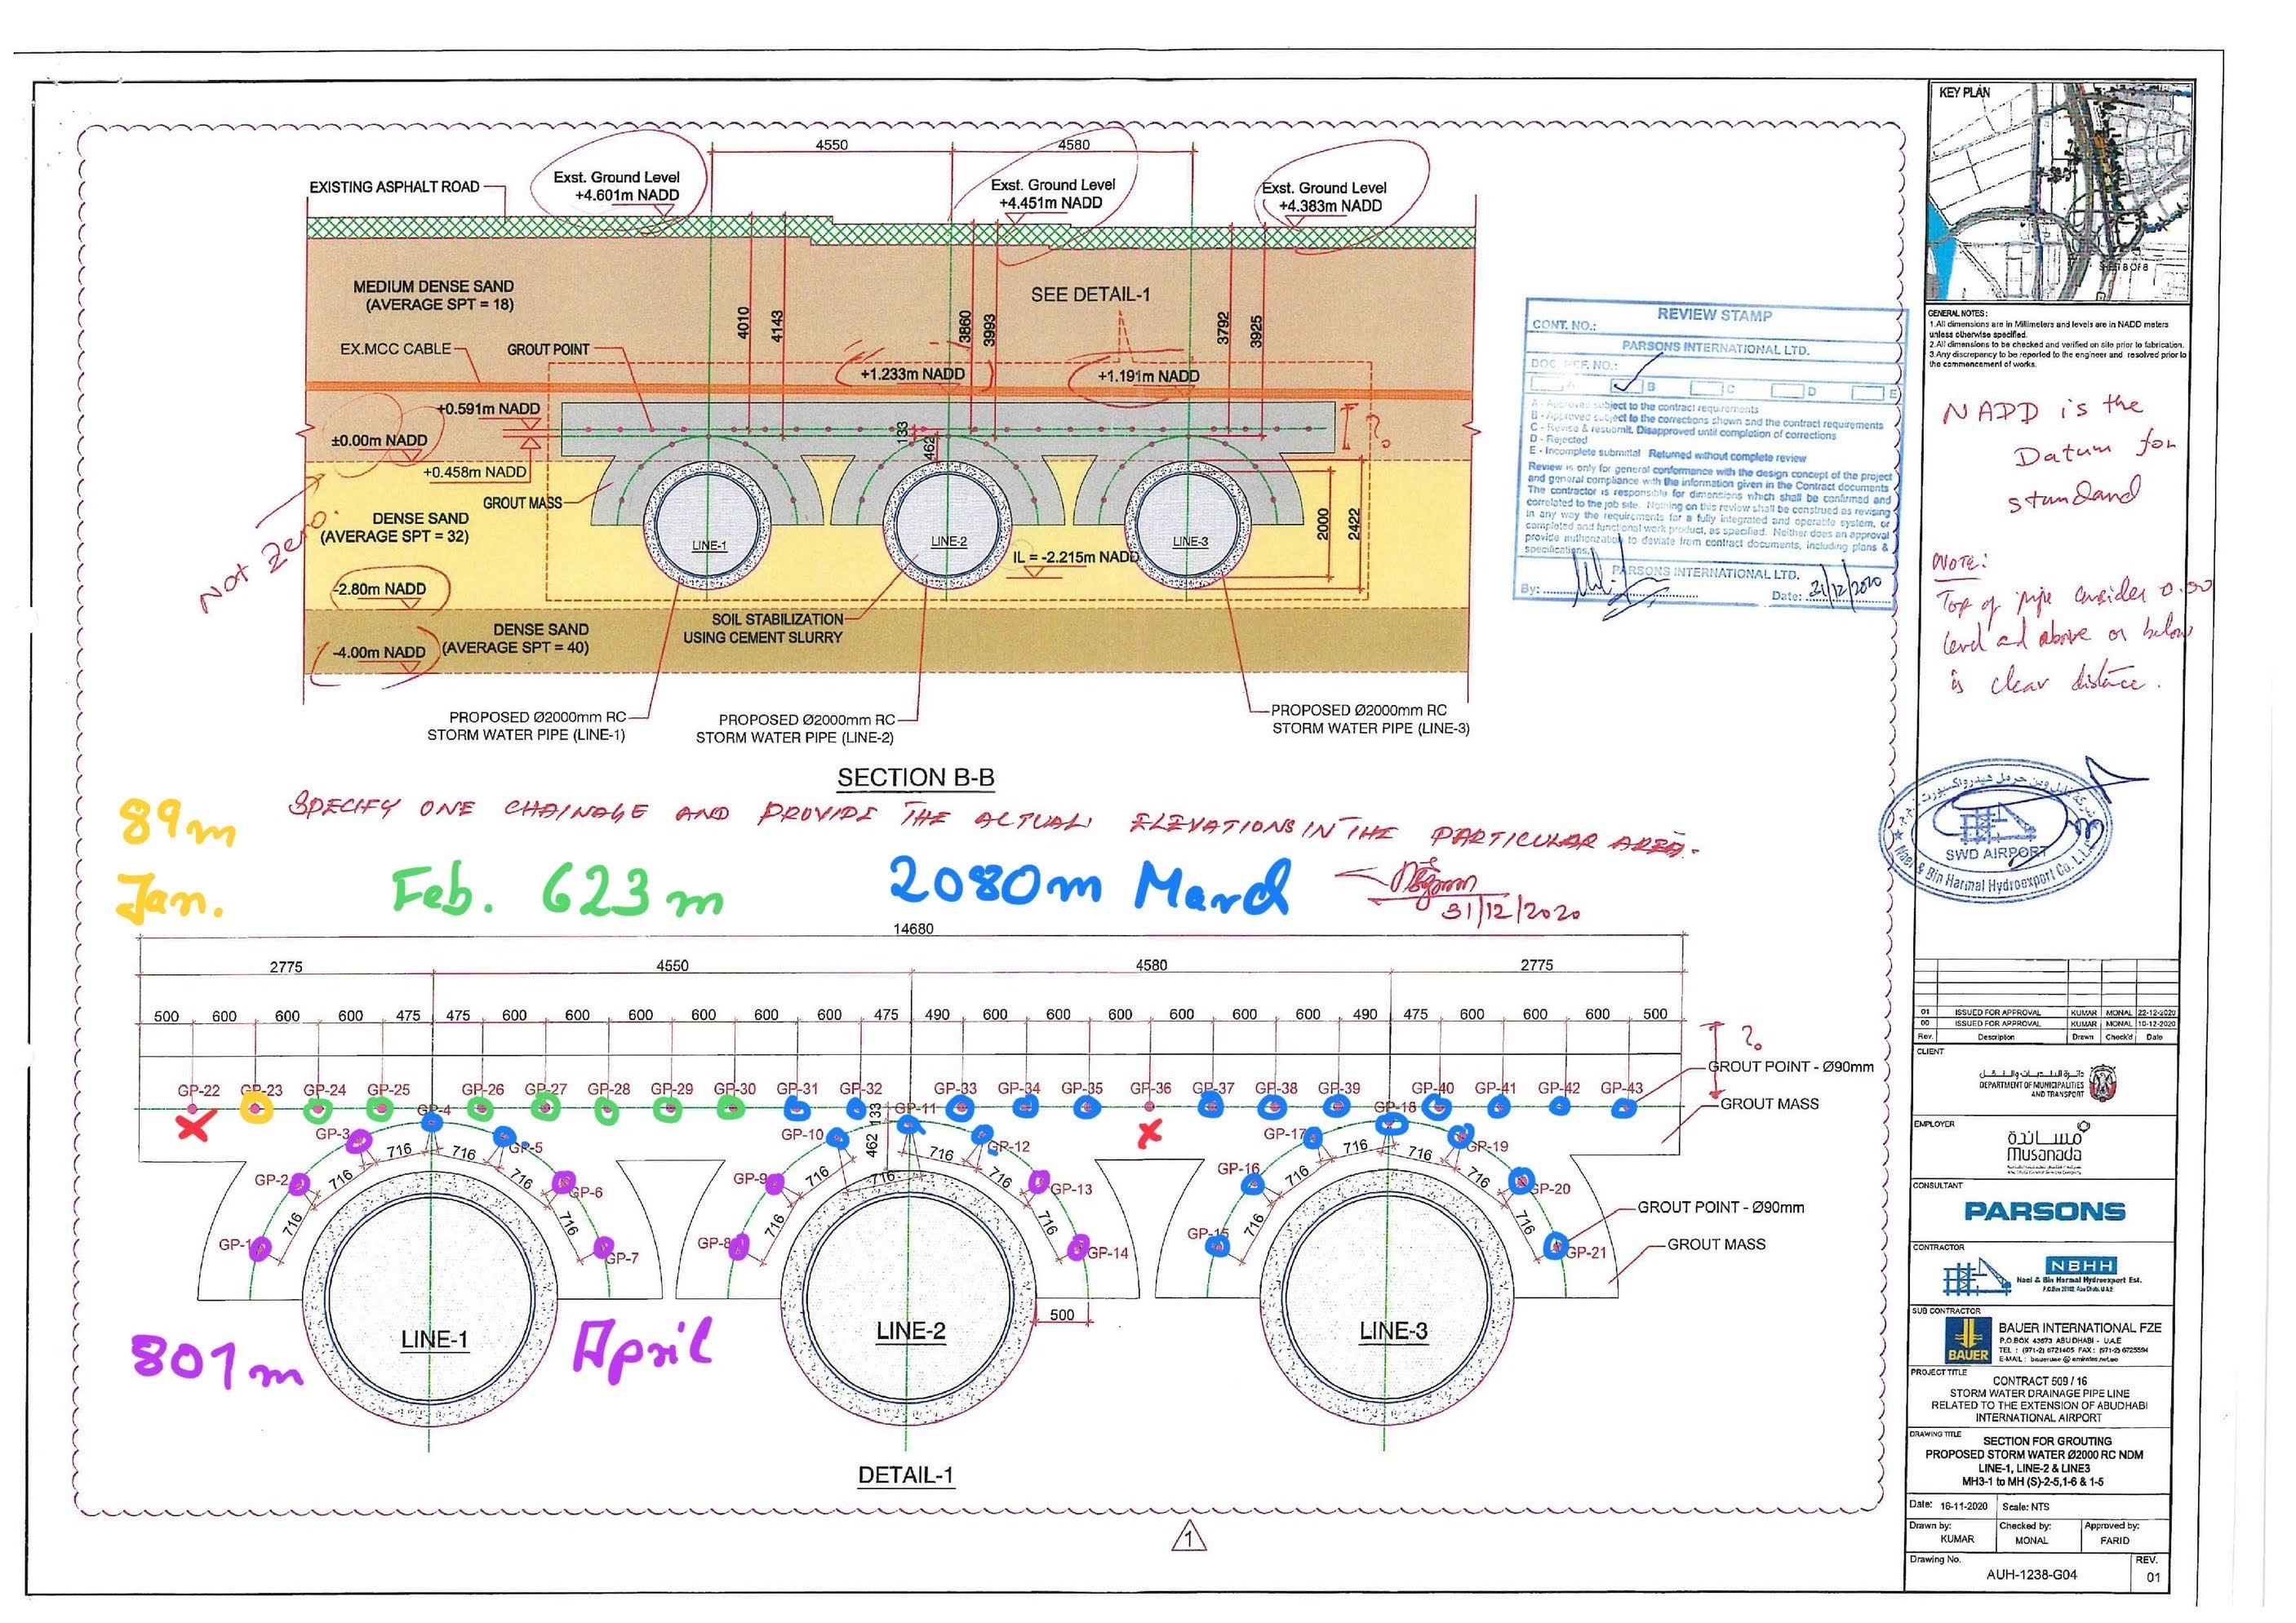The height and width of the screenshot is (1623, 2296).
Task: Click the SECTION B-B title
Action: coord(915,777)
